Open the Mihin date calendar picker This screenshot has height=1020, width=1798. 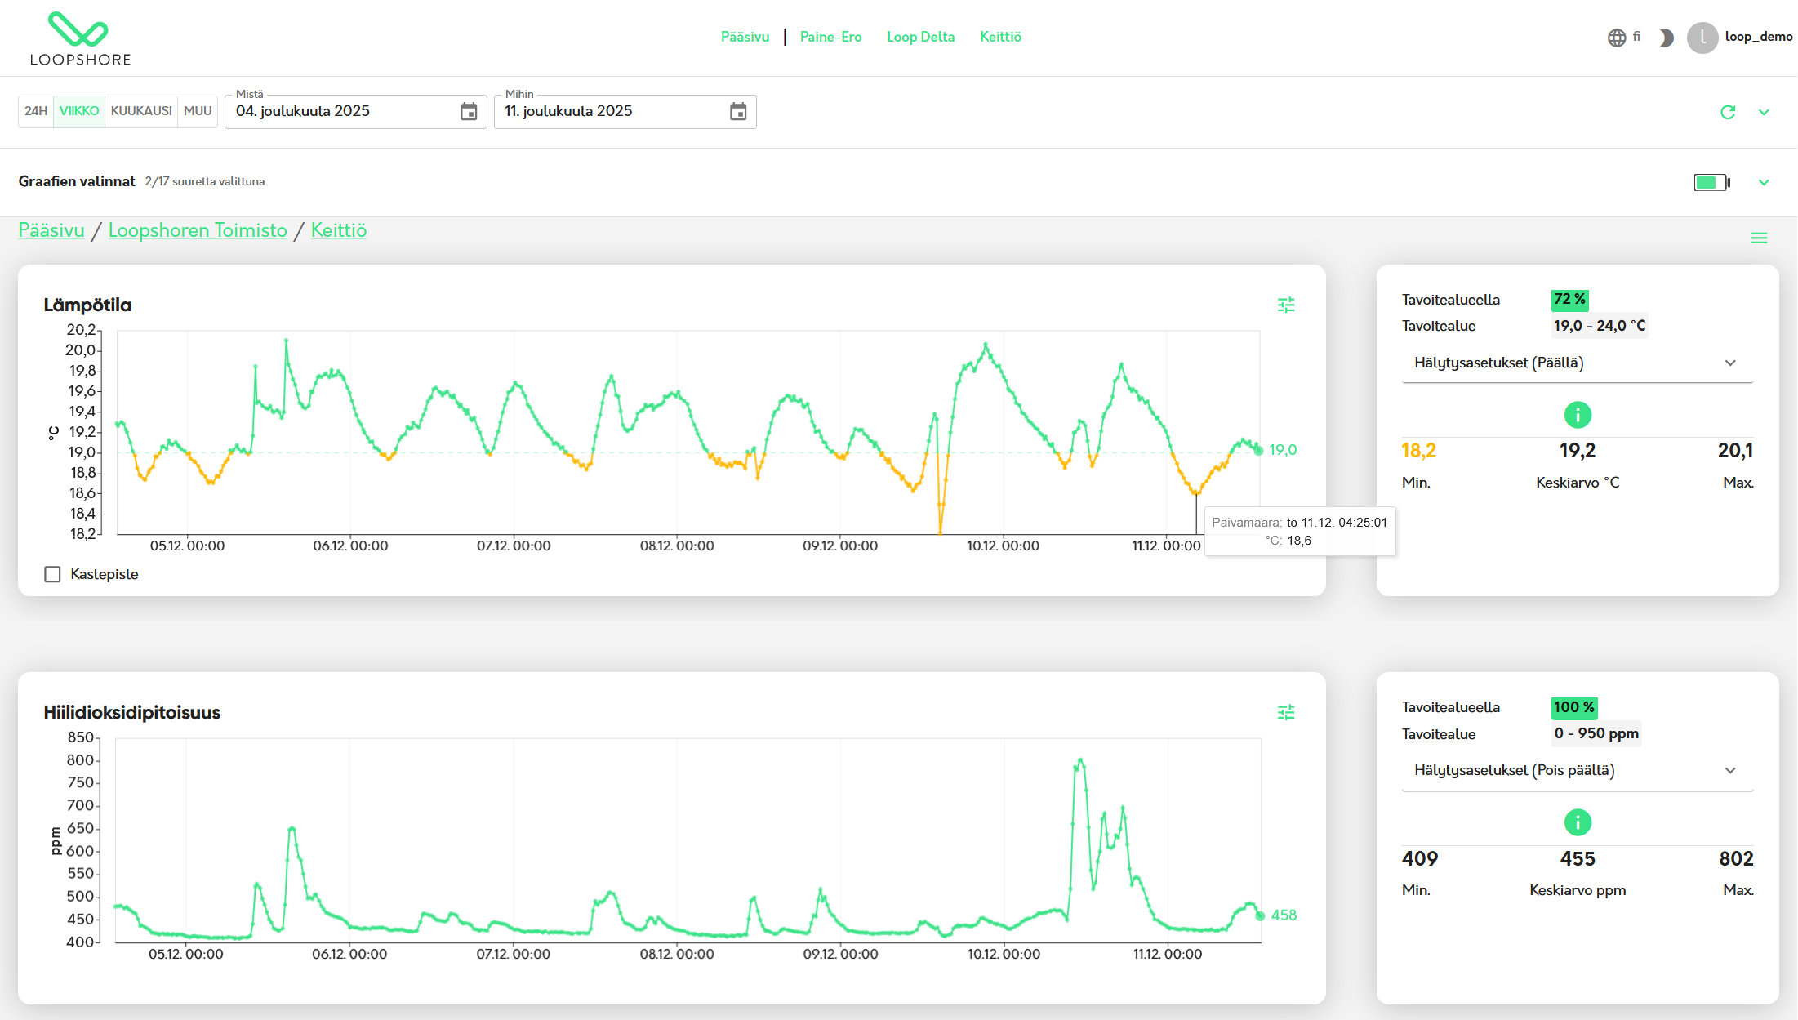click(738, 112)
